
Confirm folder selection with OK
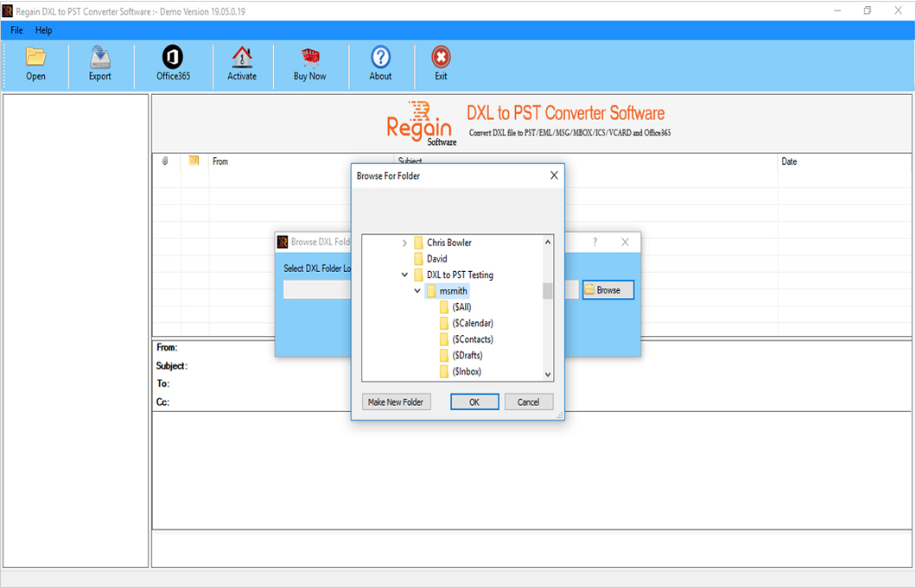click(474, 401)
